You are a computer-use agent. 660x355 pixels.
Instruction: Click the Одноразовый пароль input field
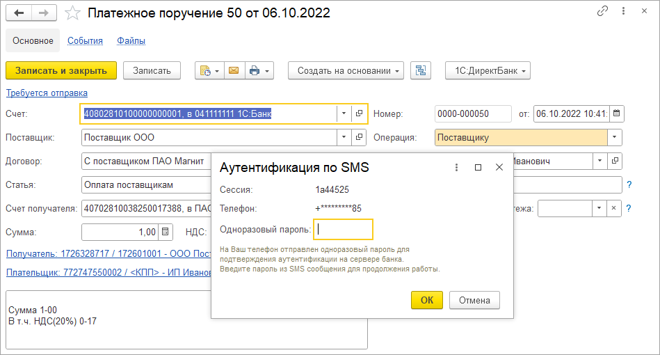344,229
